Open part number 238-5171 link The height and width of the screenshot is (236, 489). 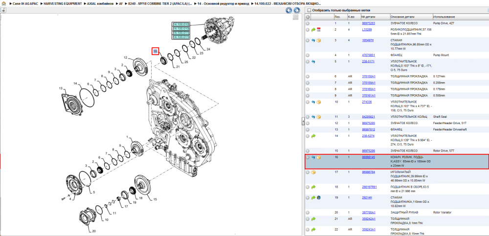368,62
